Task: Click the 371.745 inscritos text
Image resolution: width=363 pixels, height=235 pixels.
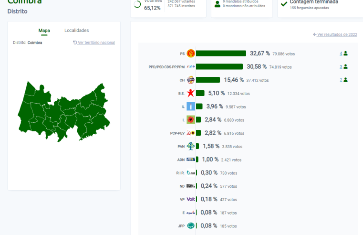Action: point(181,6)
